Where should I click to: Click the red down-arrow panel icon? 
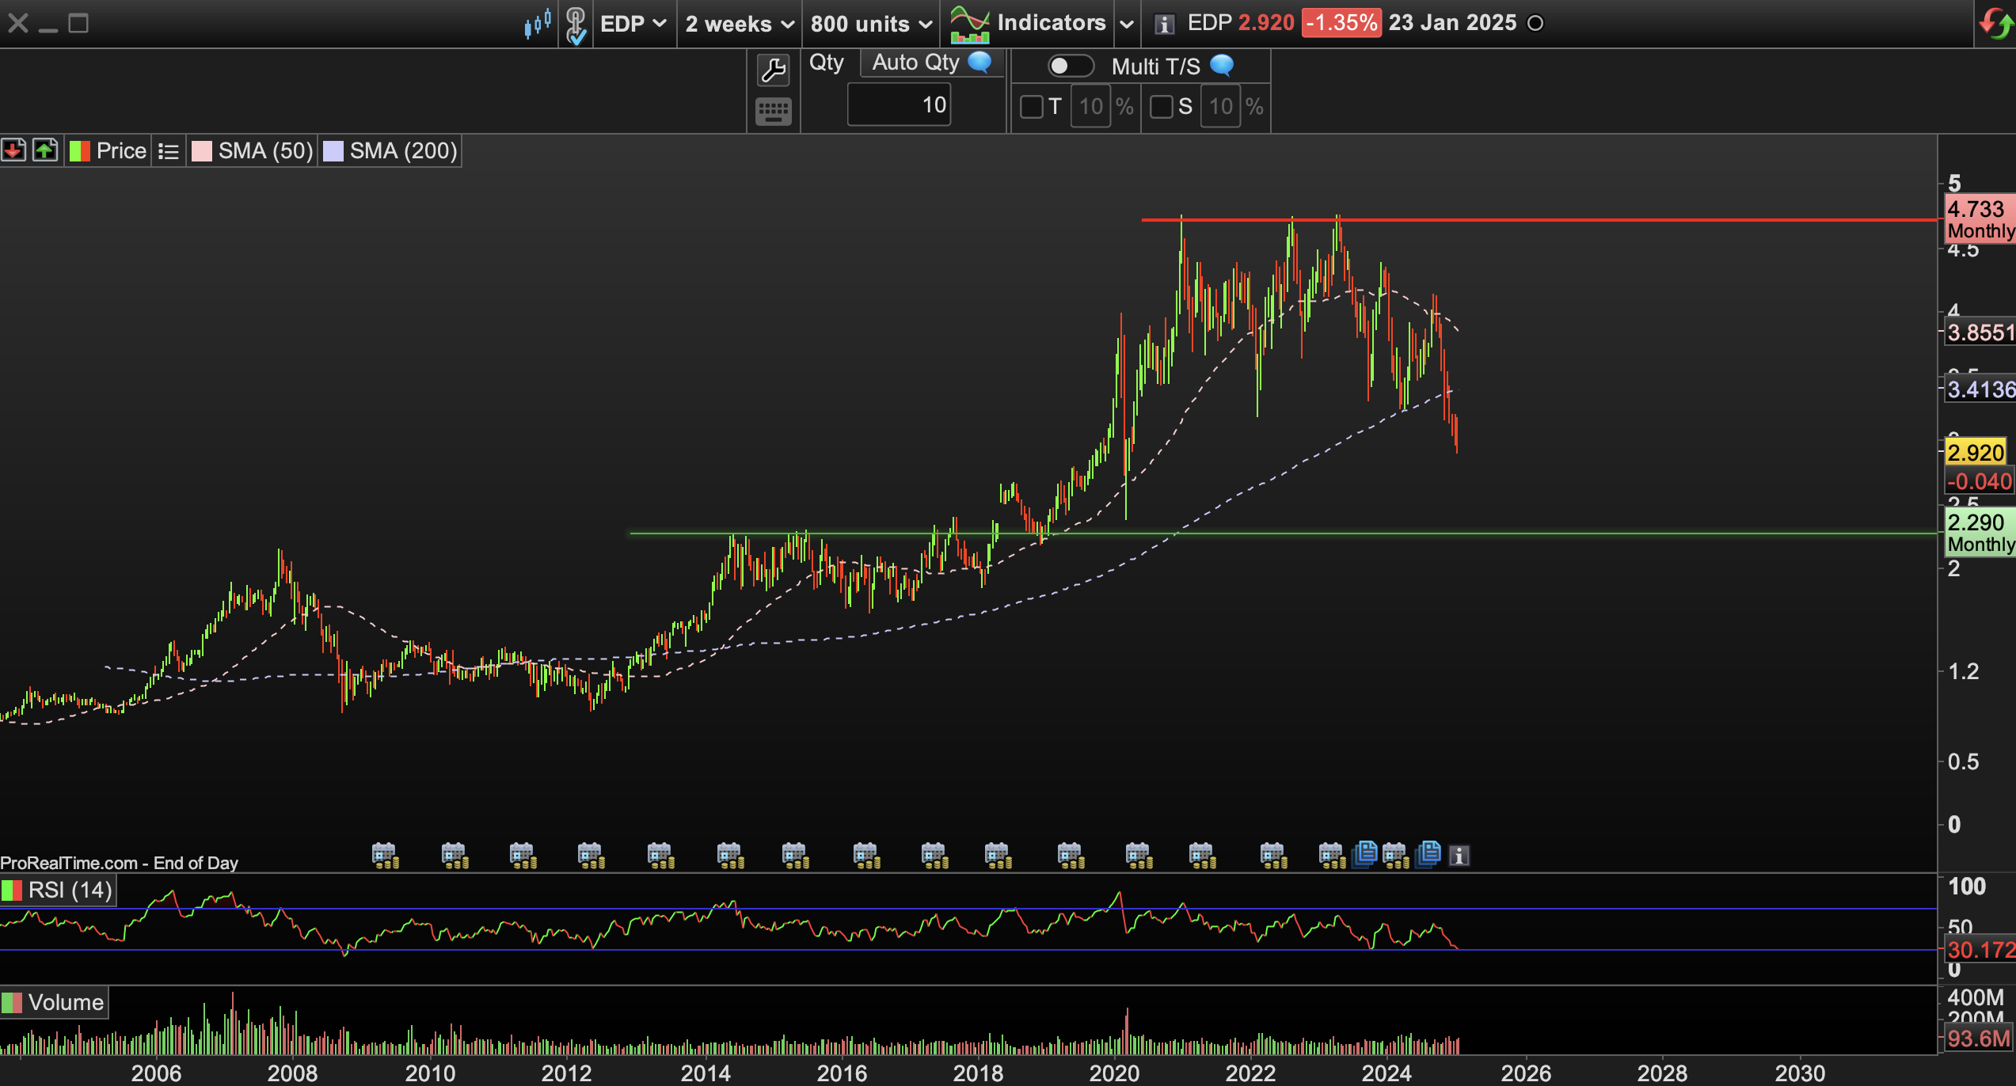13,150
